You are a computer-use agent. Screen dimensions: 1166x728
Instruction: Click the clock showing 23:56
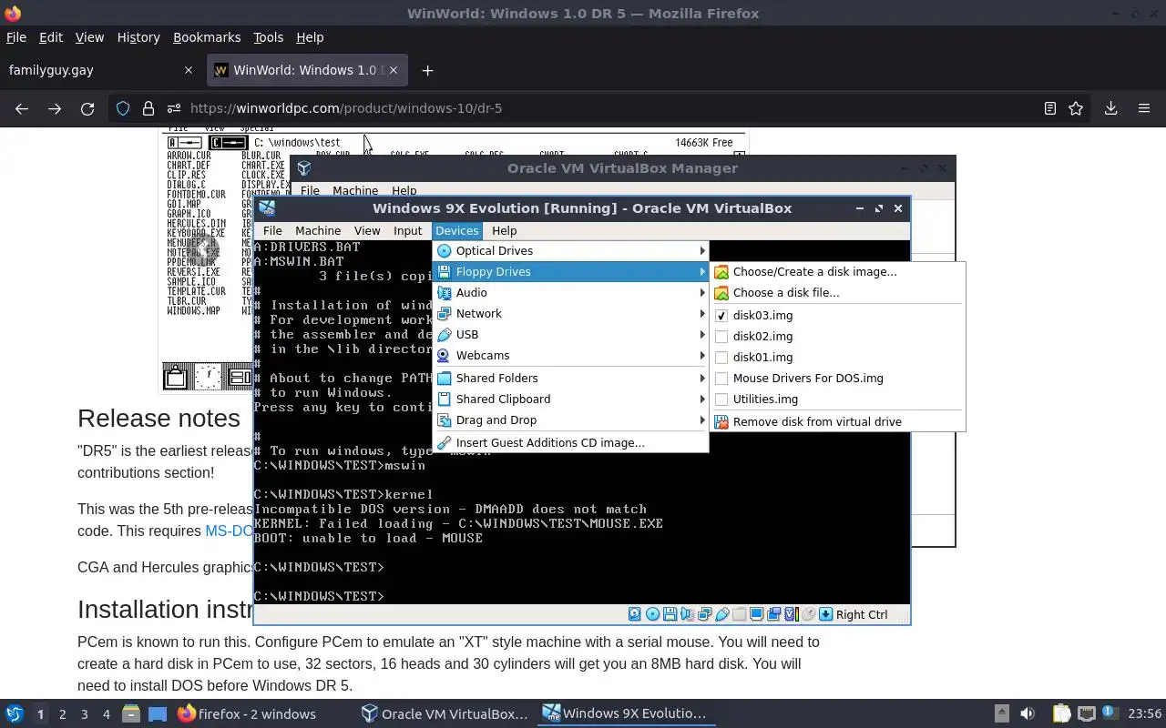[x=1145, y=714]
